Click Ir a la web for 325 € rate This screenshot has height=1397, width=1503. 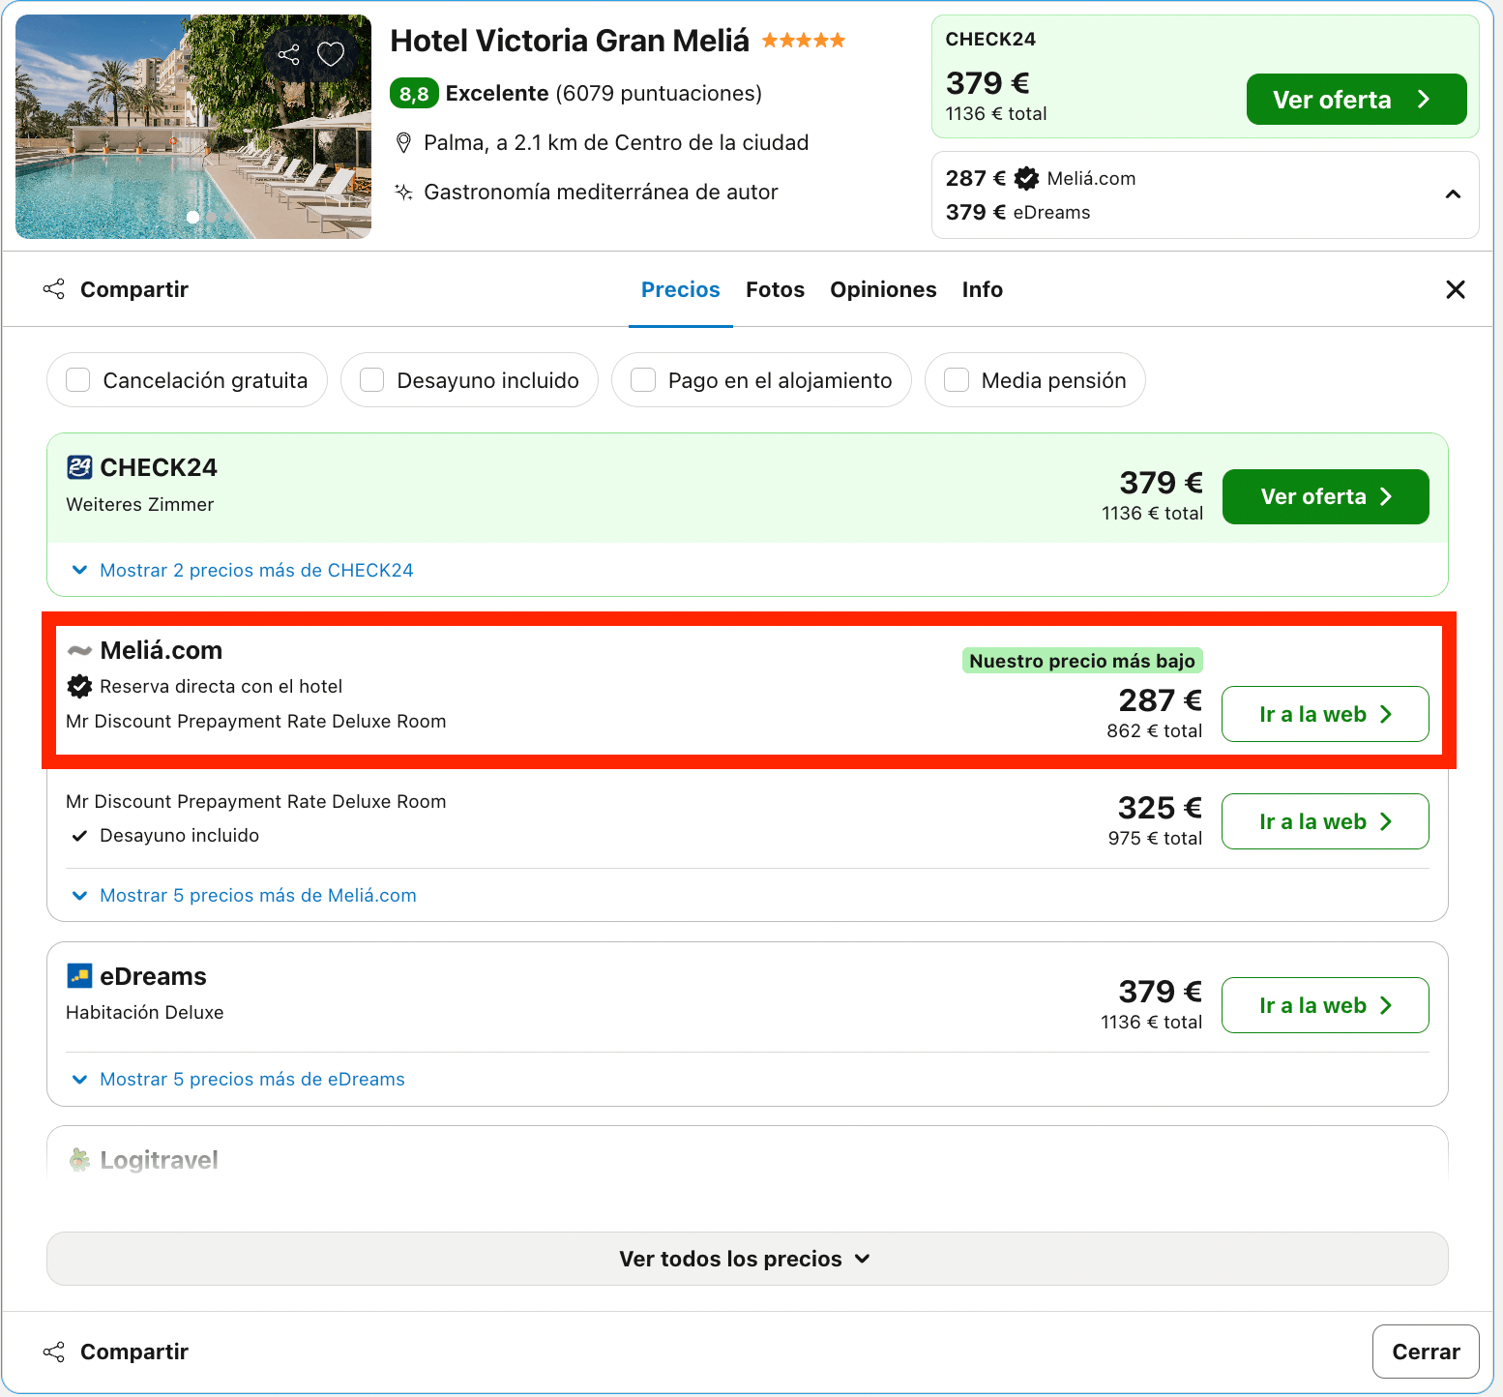(x=1325, y=821)
